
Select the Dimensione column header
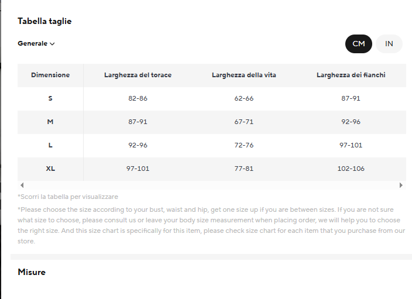50,75
